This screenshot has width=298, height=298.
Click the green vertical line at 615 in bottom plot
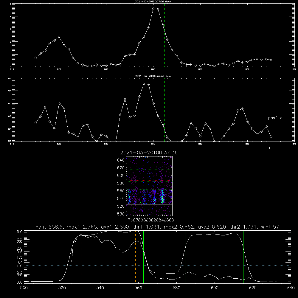pos(243,257)
